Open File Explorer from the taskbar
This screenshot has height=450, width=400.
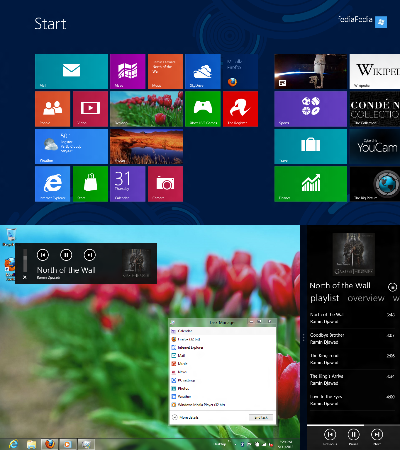point(32,444)
